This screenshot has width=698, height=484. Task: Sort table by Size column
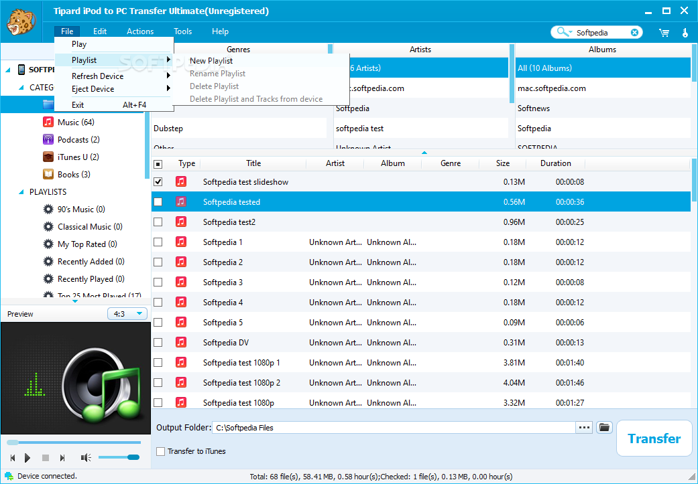coord(503,163)
